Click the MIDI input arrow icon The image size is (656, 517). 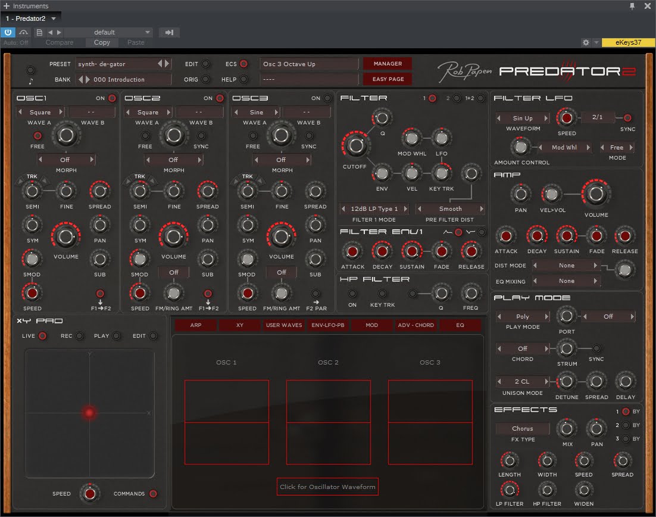[x=169, y=32]
